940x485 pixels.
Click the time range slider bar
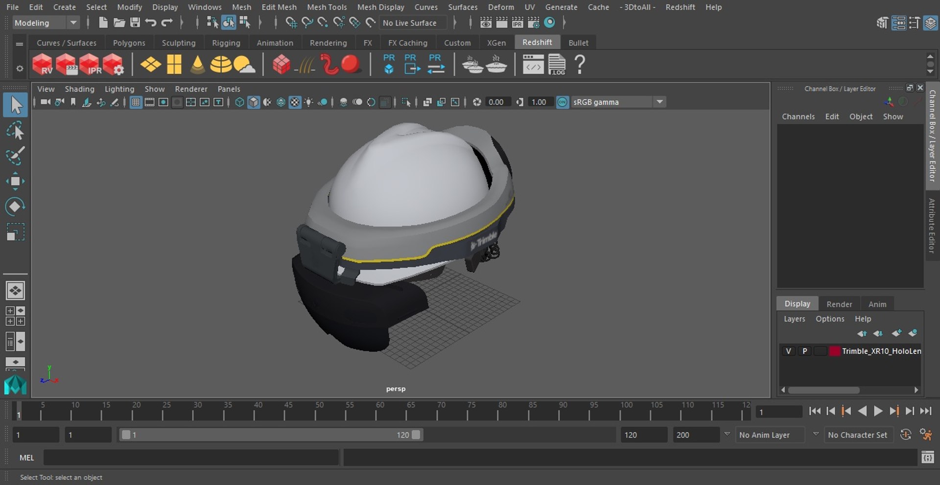pyautogui.click(x=271, y=435)
